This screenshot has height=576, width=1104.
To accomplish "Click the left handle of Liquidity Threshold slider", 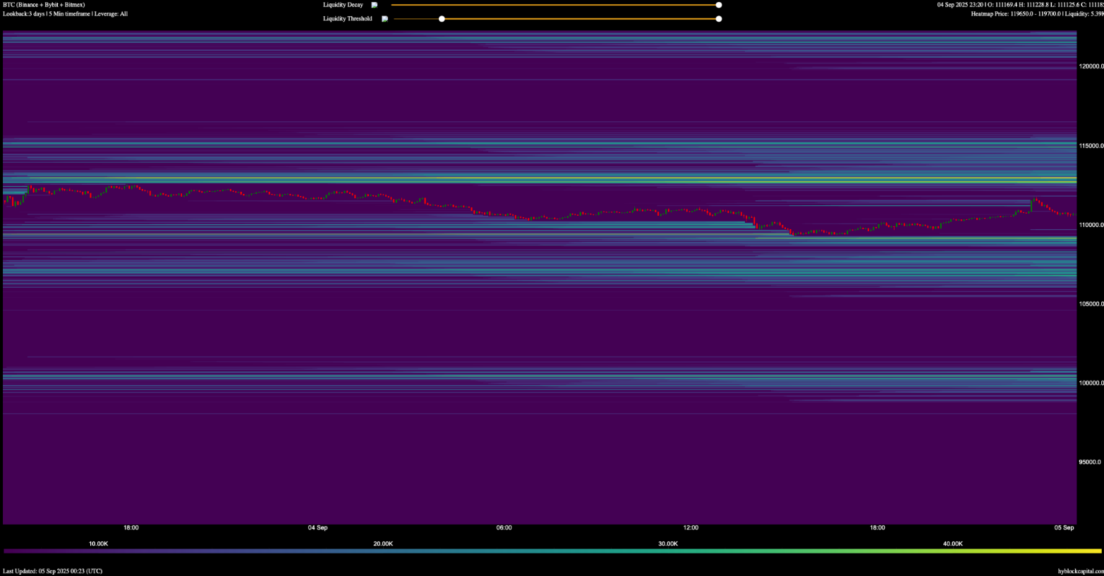I will pyautogui.click(x=442, y=19).
